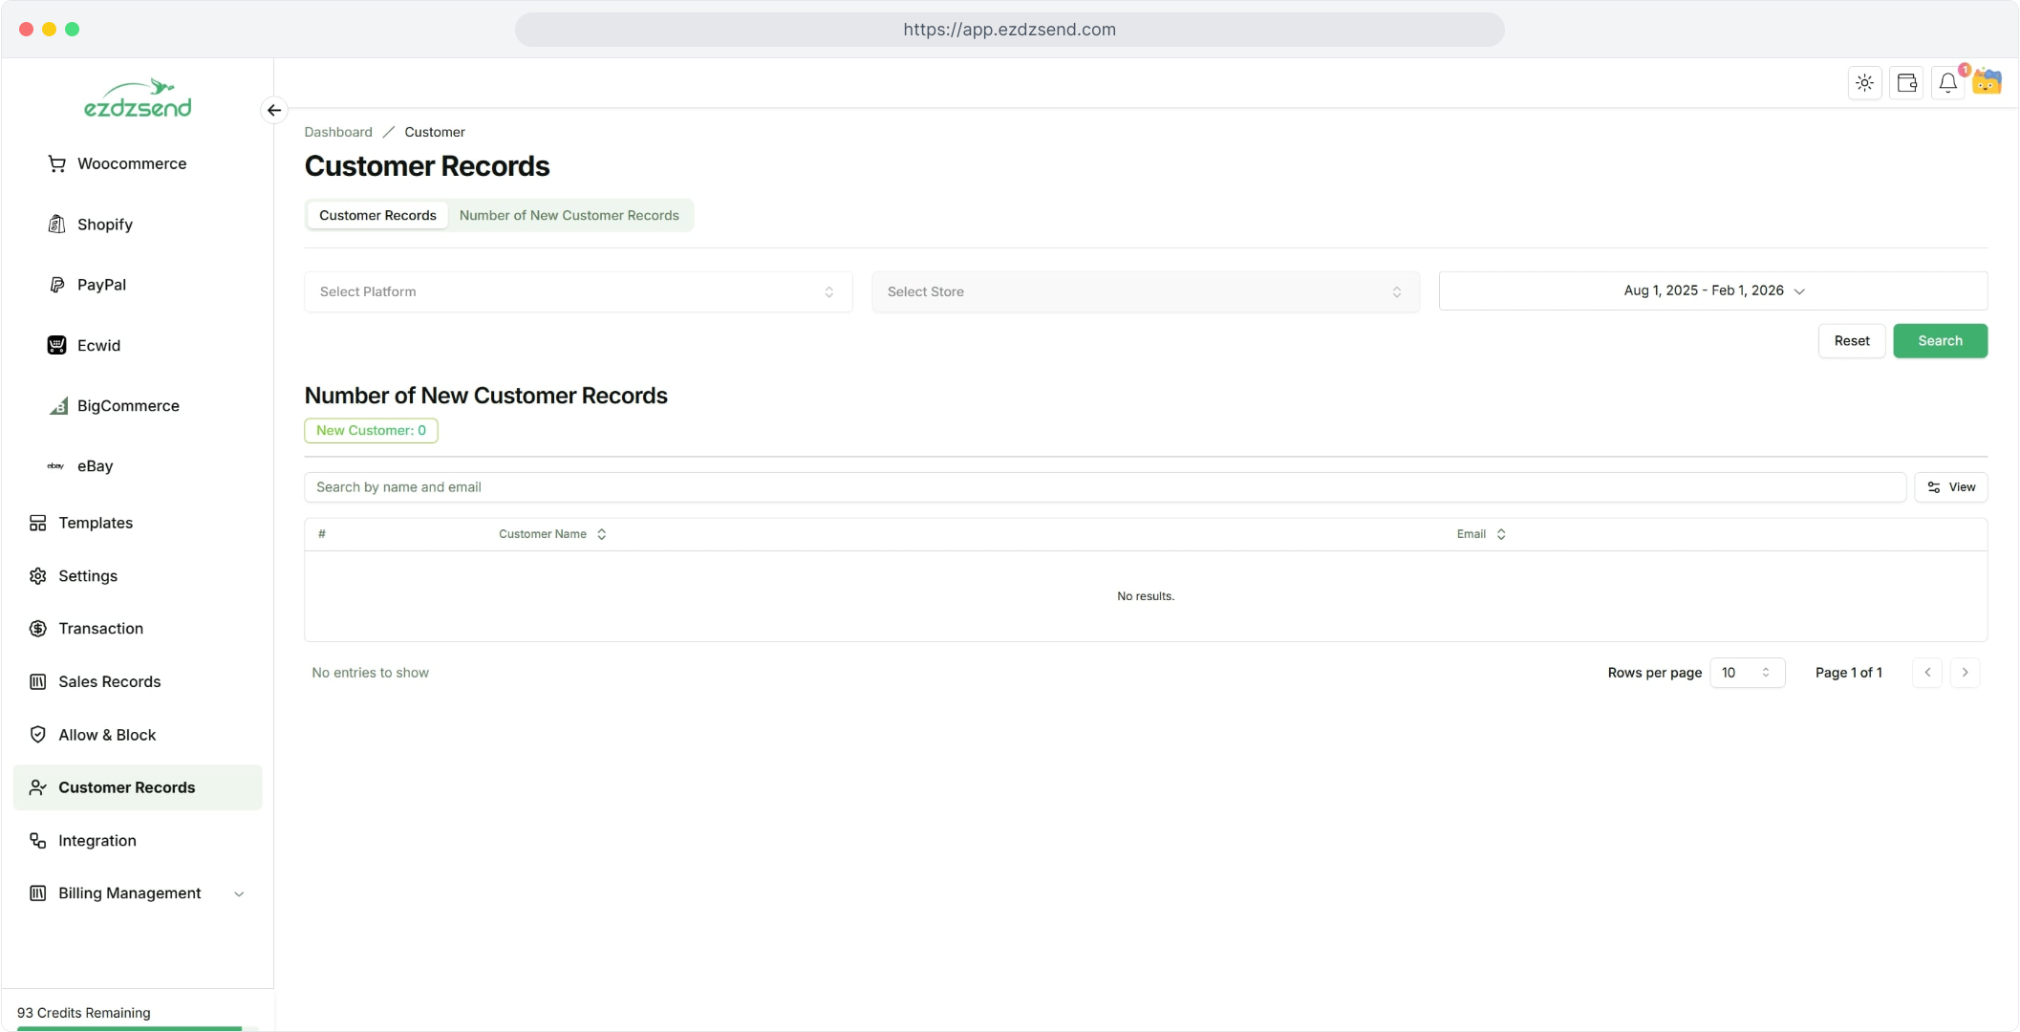Open the Shopify store section
2020x1032 pixels.
(104, 225)
